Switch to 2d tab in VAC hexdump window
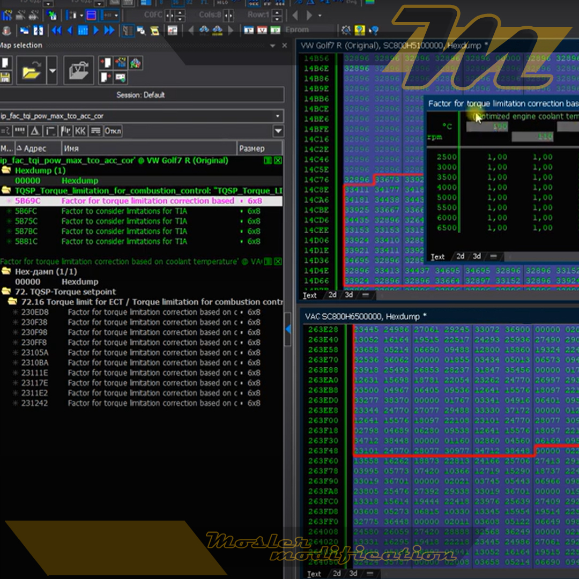 pyautogui.click(x=337, y=573)
